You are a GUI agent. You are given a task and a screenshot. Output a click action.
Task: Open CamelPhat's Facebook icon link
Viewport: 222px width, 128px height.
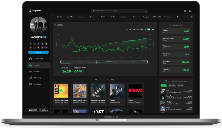click(x=38, y=44)
